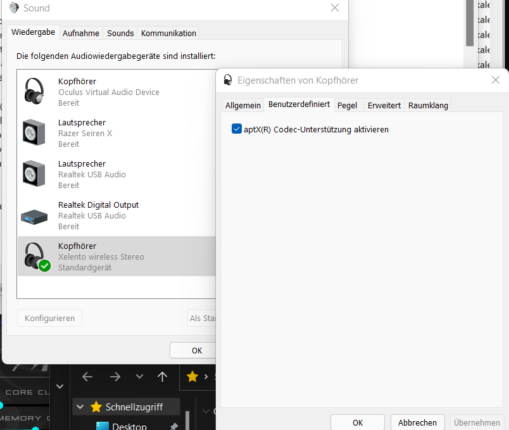Click 'Razer Seiren X' text
This screenshot has height=430, width=509.
(x=85, y=134)
